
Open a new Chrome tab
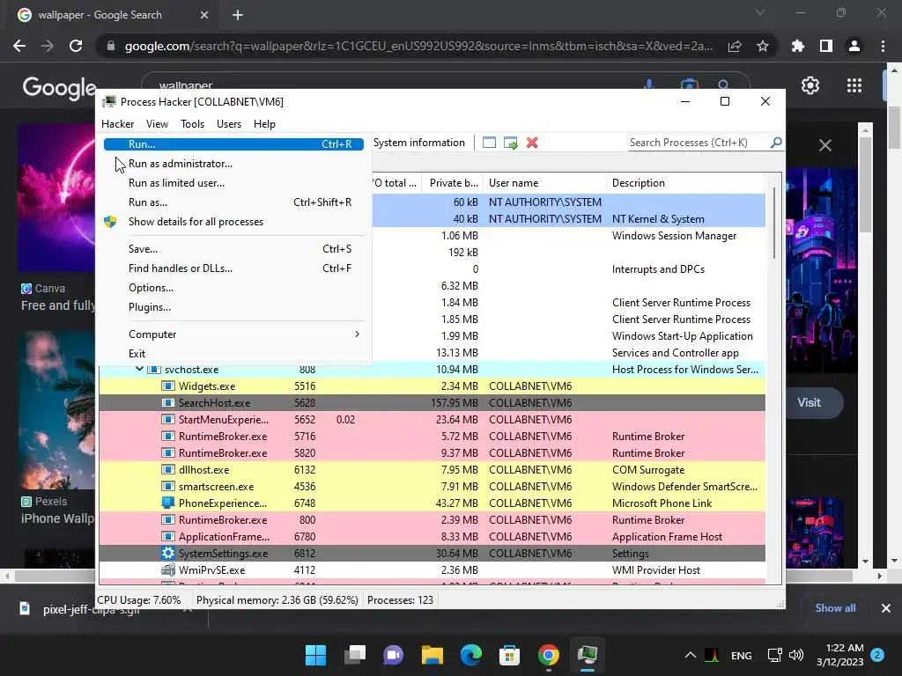pos(238,15)
